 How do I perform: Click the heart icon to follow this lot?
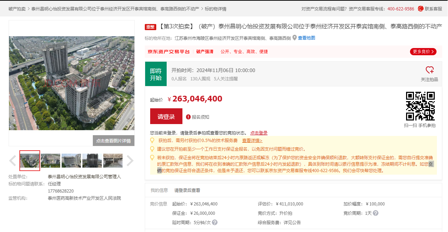point(429,70)
